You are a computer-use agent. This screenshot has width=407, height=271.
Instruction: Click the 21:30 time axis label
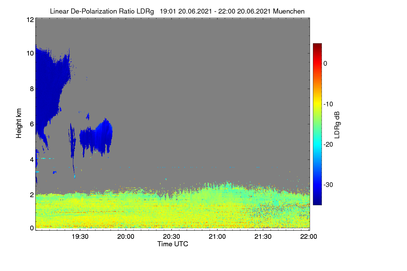click(x=263, y=236)
